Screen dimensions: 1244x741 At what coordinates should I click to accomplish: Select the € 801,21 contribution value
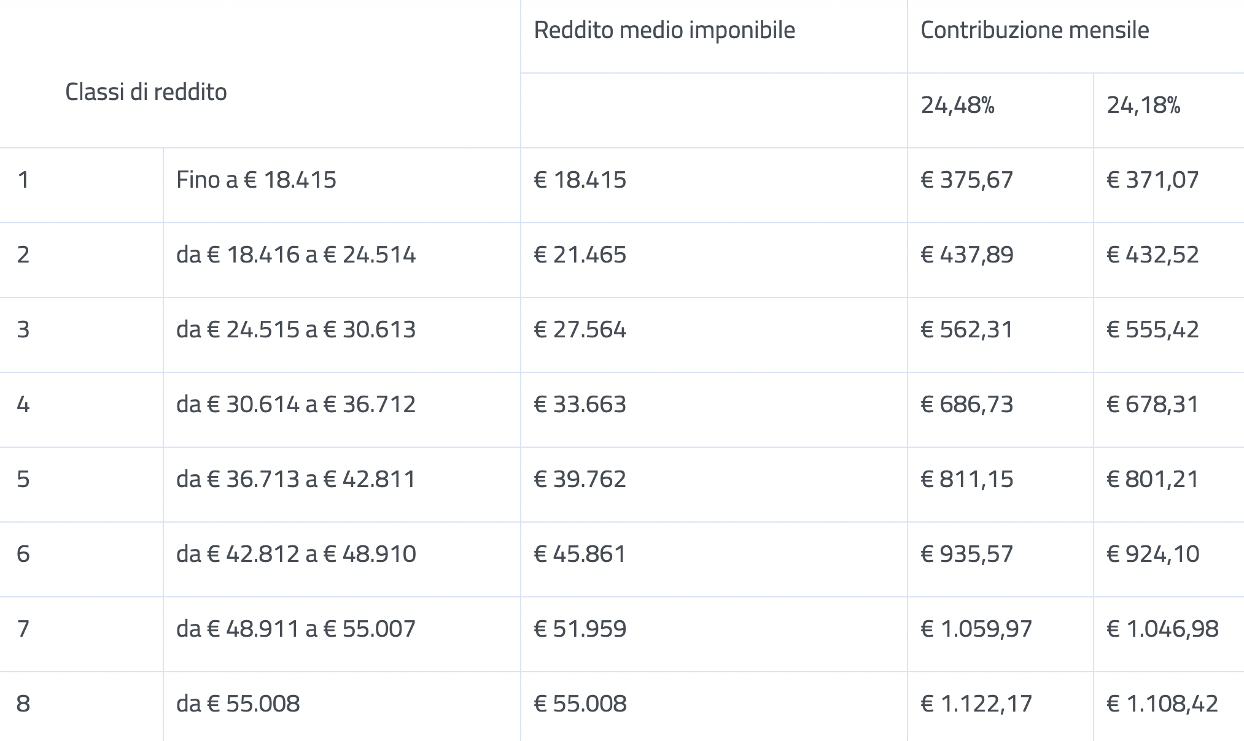pyautogui.click(x=1153, y=479)
